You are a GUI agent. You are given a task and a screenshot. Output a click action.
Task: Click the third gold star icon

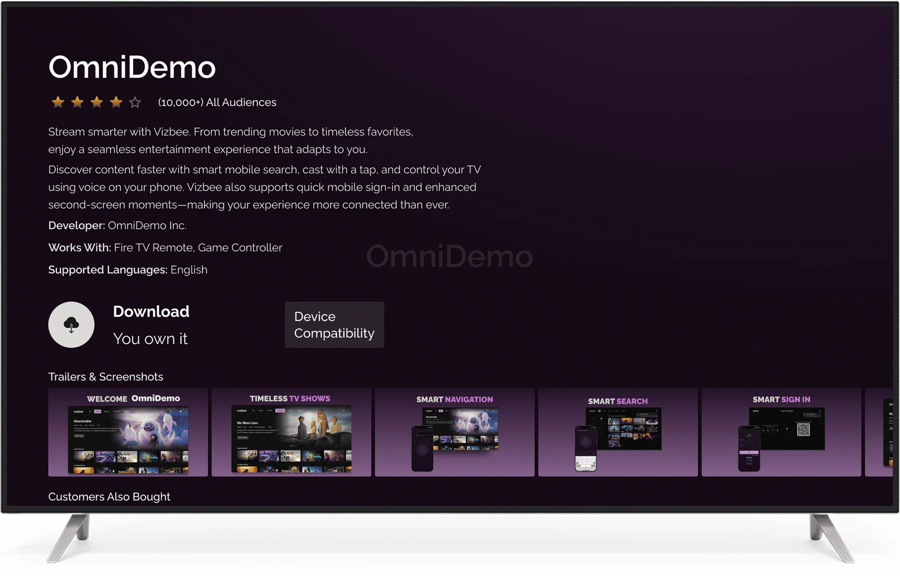97,102
